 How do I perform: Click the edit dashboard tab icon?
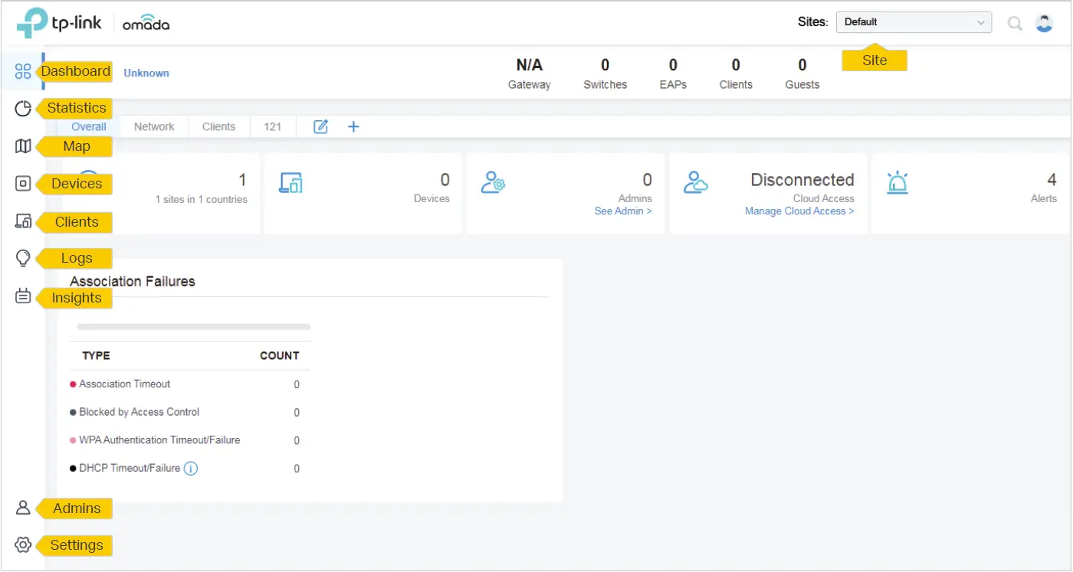(320, 127)
